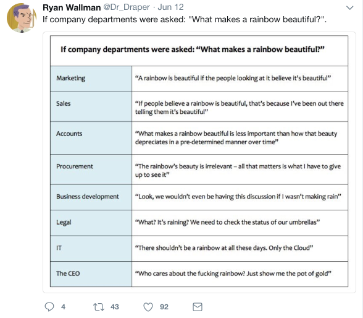This screenshot has width=363, height=318.
Task: Click the Accounts quote in the image
Action: 236,138
